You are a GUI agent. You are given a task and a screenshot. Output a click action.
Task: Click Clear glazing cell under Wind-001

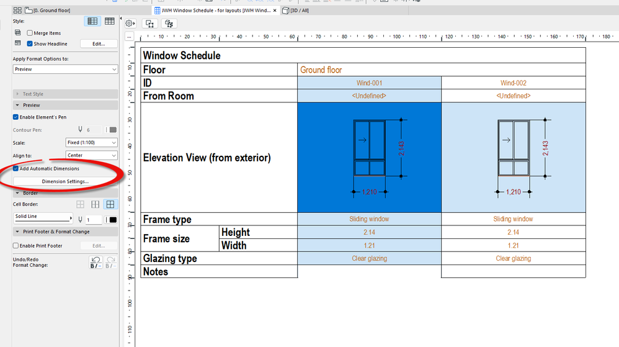[369, 258]
